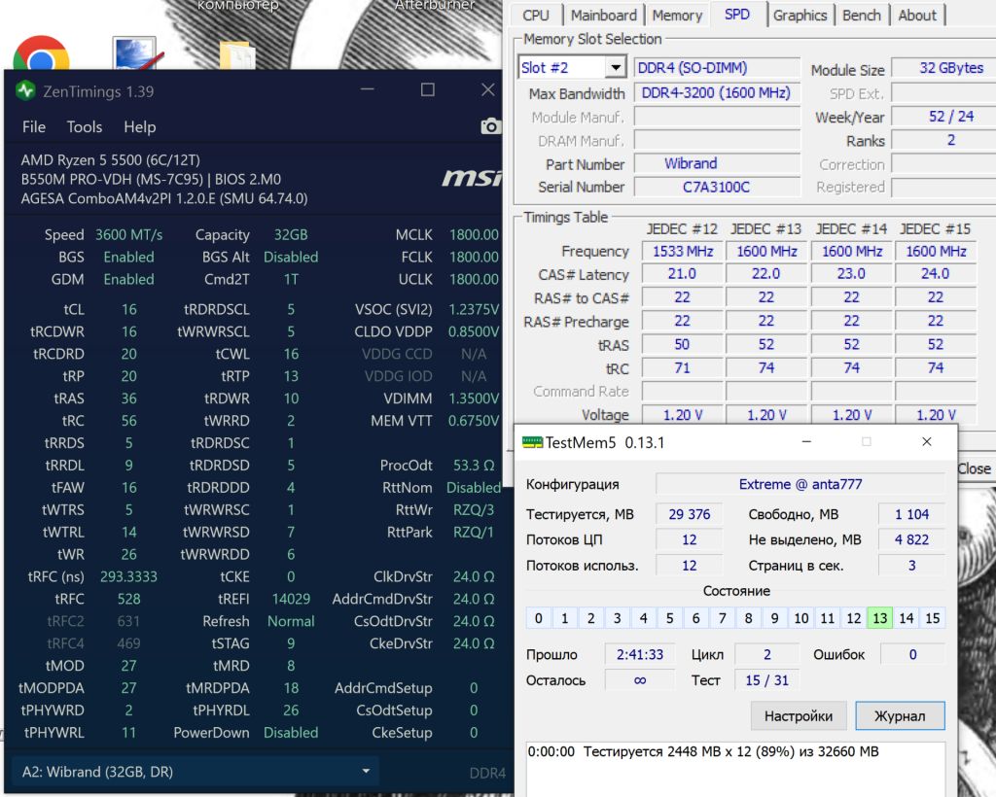The width and height of the screenshot is (996, 797).
Task: Click the JEDEC #15 CAS# Latency cell 24.0
Action: (x=935, y=273)
